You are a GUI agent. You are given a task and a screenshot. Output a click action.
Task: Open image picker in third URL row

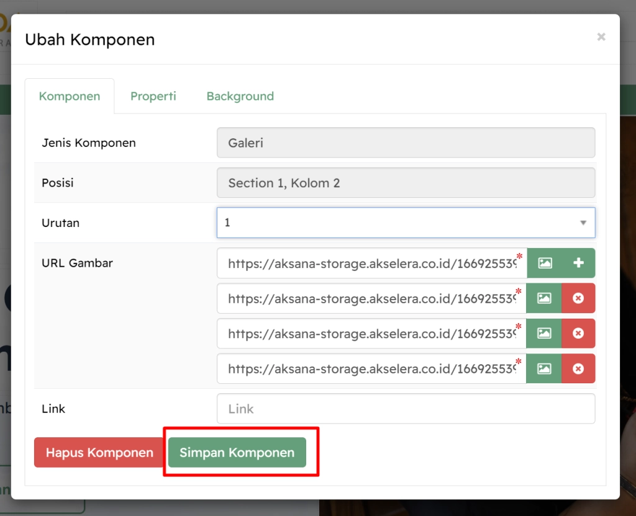[544, 334]
